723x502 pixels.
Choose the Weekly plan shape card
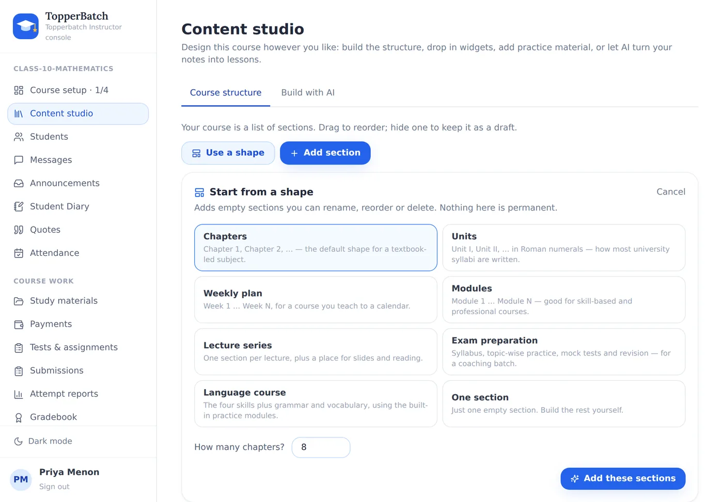point(316,300)
